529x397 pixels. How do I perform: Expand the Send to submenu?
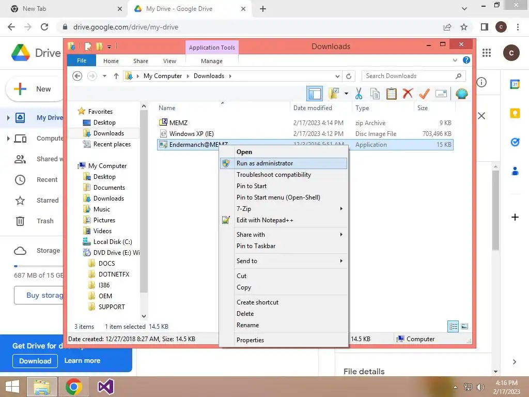click(284, 261)
